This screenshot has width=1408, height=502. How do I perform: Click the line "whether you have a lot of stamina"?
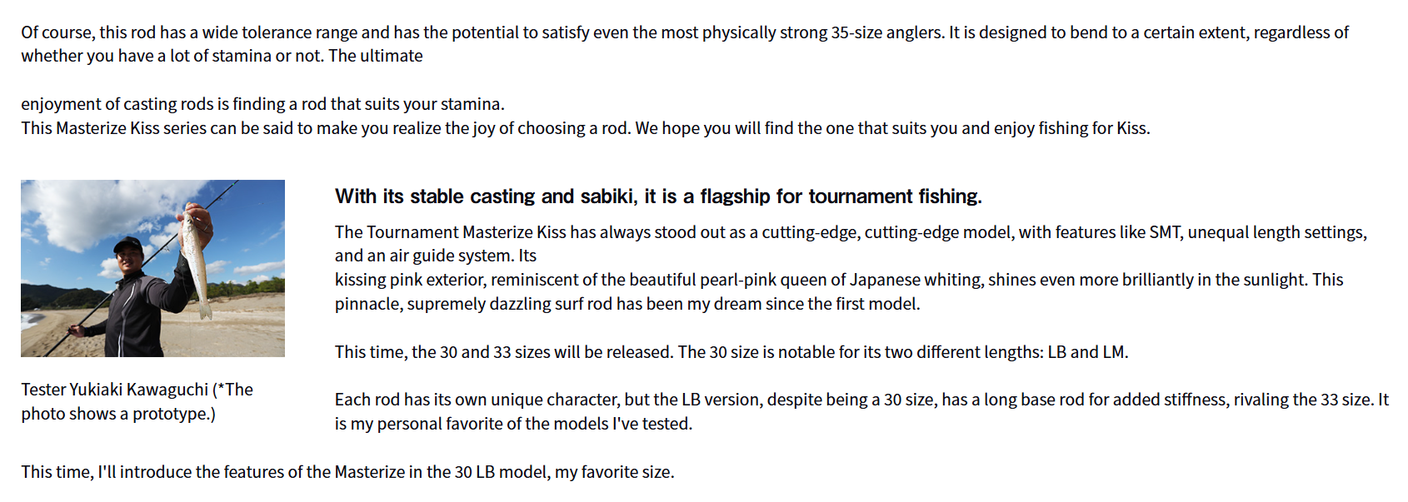pos(222,56)
